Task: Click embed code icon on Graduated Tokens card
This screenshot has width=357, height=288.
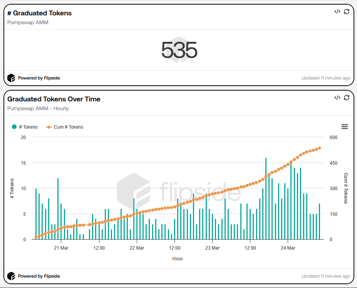Action: (x=337, y=12)
